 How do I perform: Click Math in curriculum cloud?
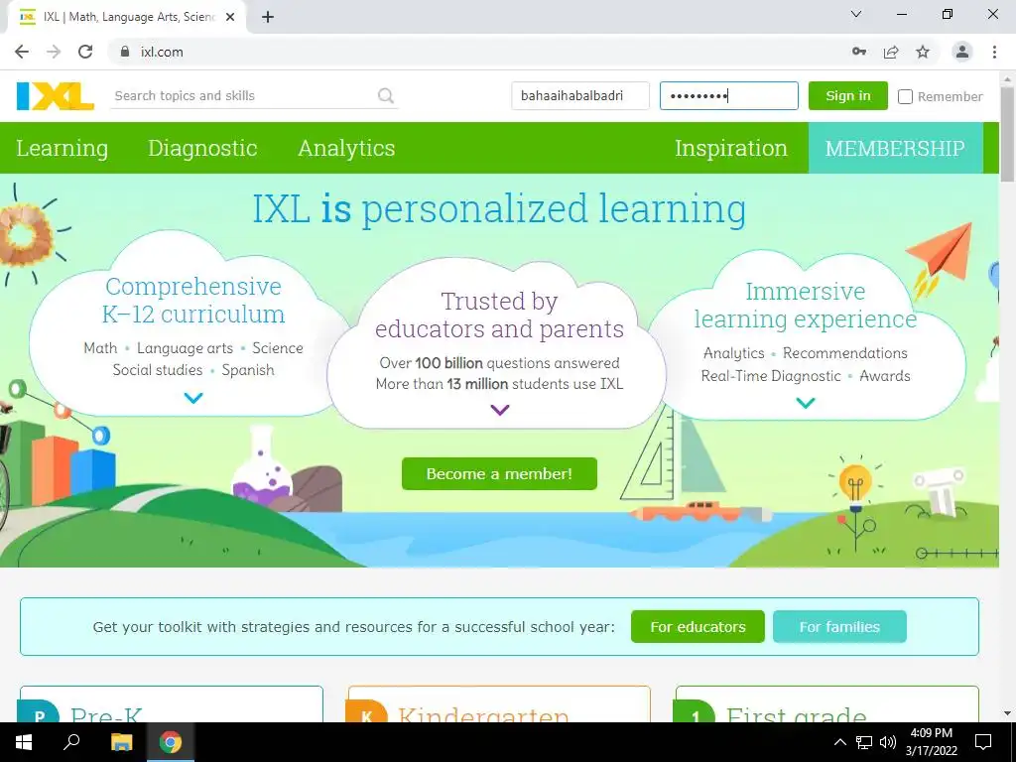(x=100, y=348)
